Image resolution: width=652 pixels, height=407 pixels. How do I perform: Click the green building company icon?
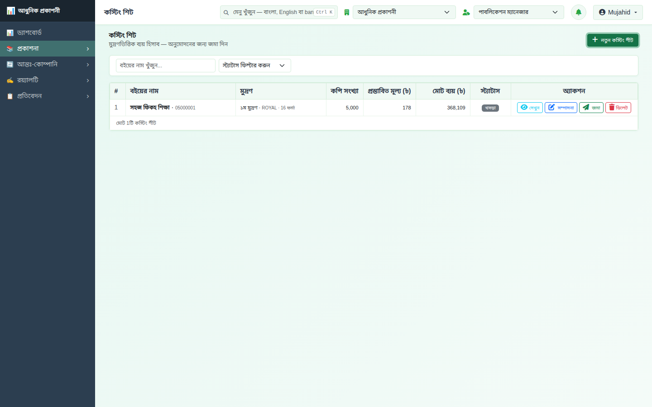[347, 13]
